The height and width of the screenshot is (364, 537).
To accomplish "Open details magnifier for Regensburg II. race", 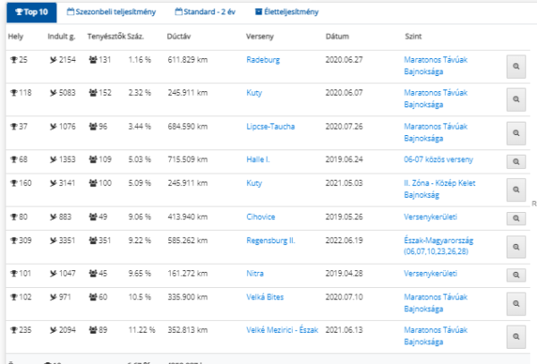I will click(x=516, y=247).
